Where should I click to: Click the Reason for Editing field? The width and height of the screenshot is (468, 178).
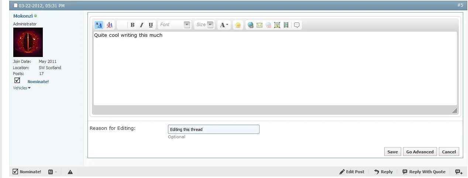point(214,129)
